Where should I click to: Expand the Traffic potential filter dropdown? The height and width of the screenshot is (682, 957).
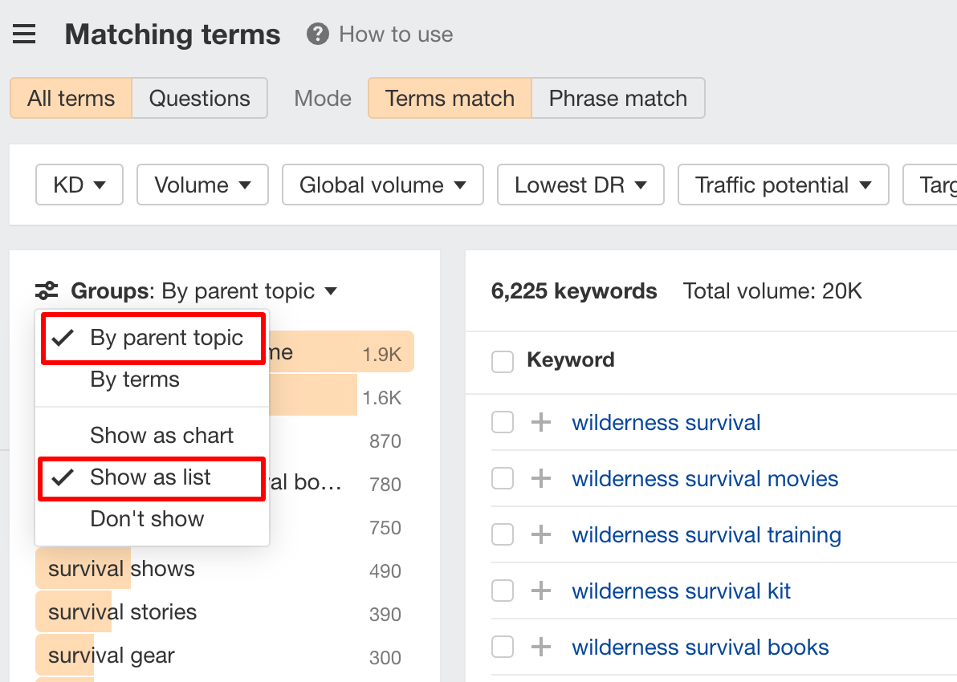783,185
